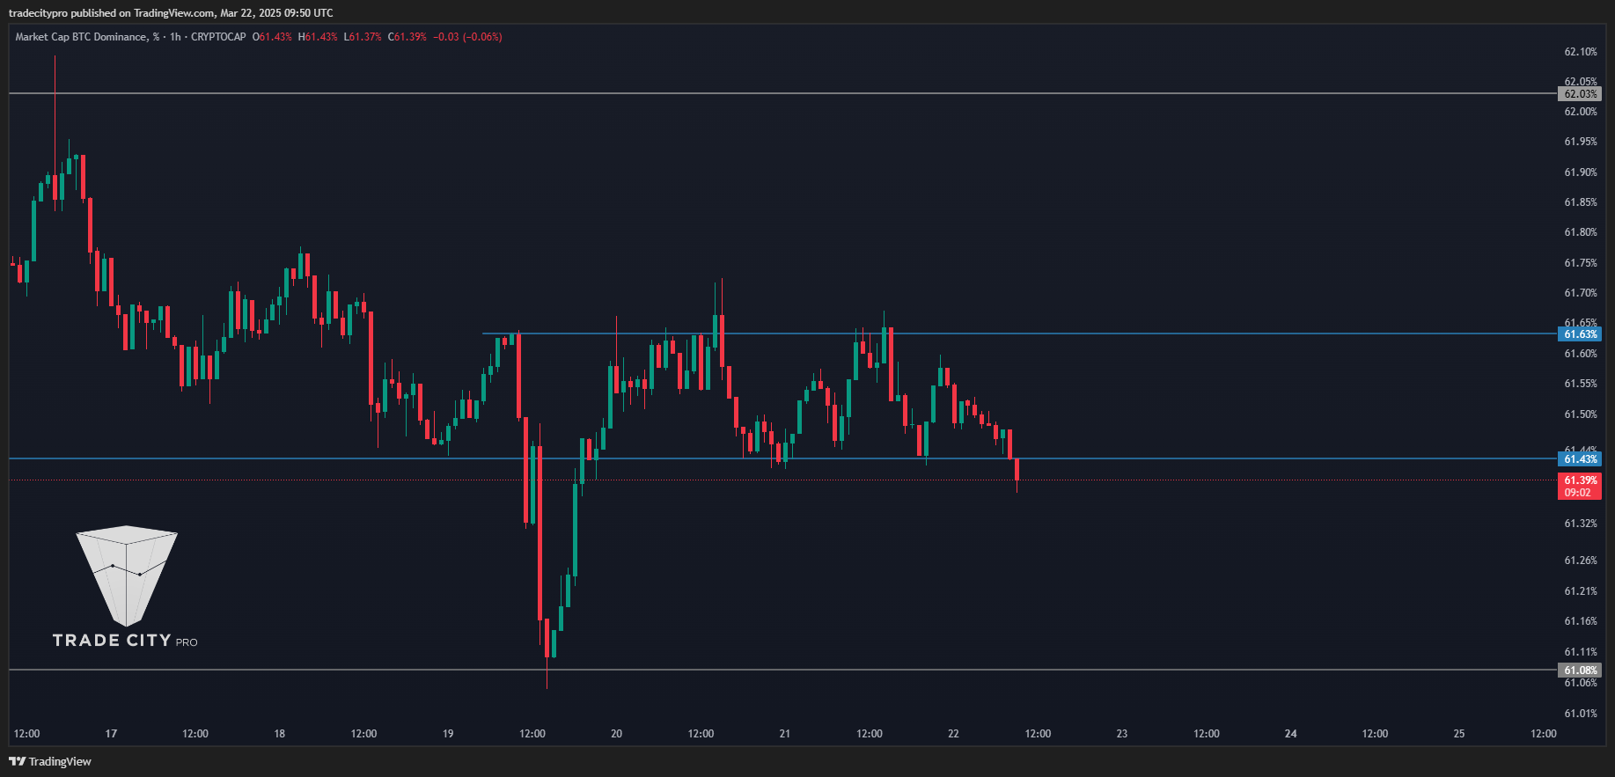The image size is (1615, 777).
Task: Click date label 25 on time axis
Action: coord(1459,734)
